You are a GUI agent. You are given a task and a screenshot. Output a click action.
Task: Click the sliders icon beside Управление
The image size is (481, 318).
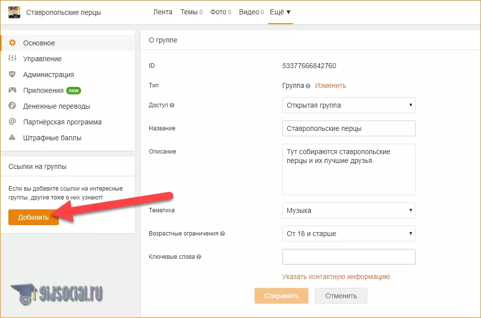[x=12, y=59]
